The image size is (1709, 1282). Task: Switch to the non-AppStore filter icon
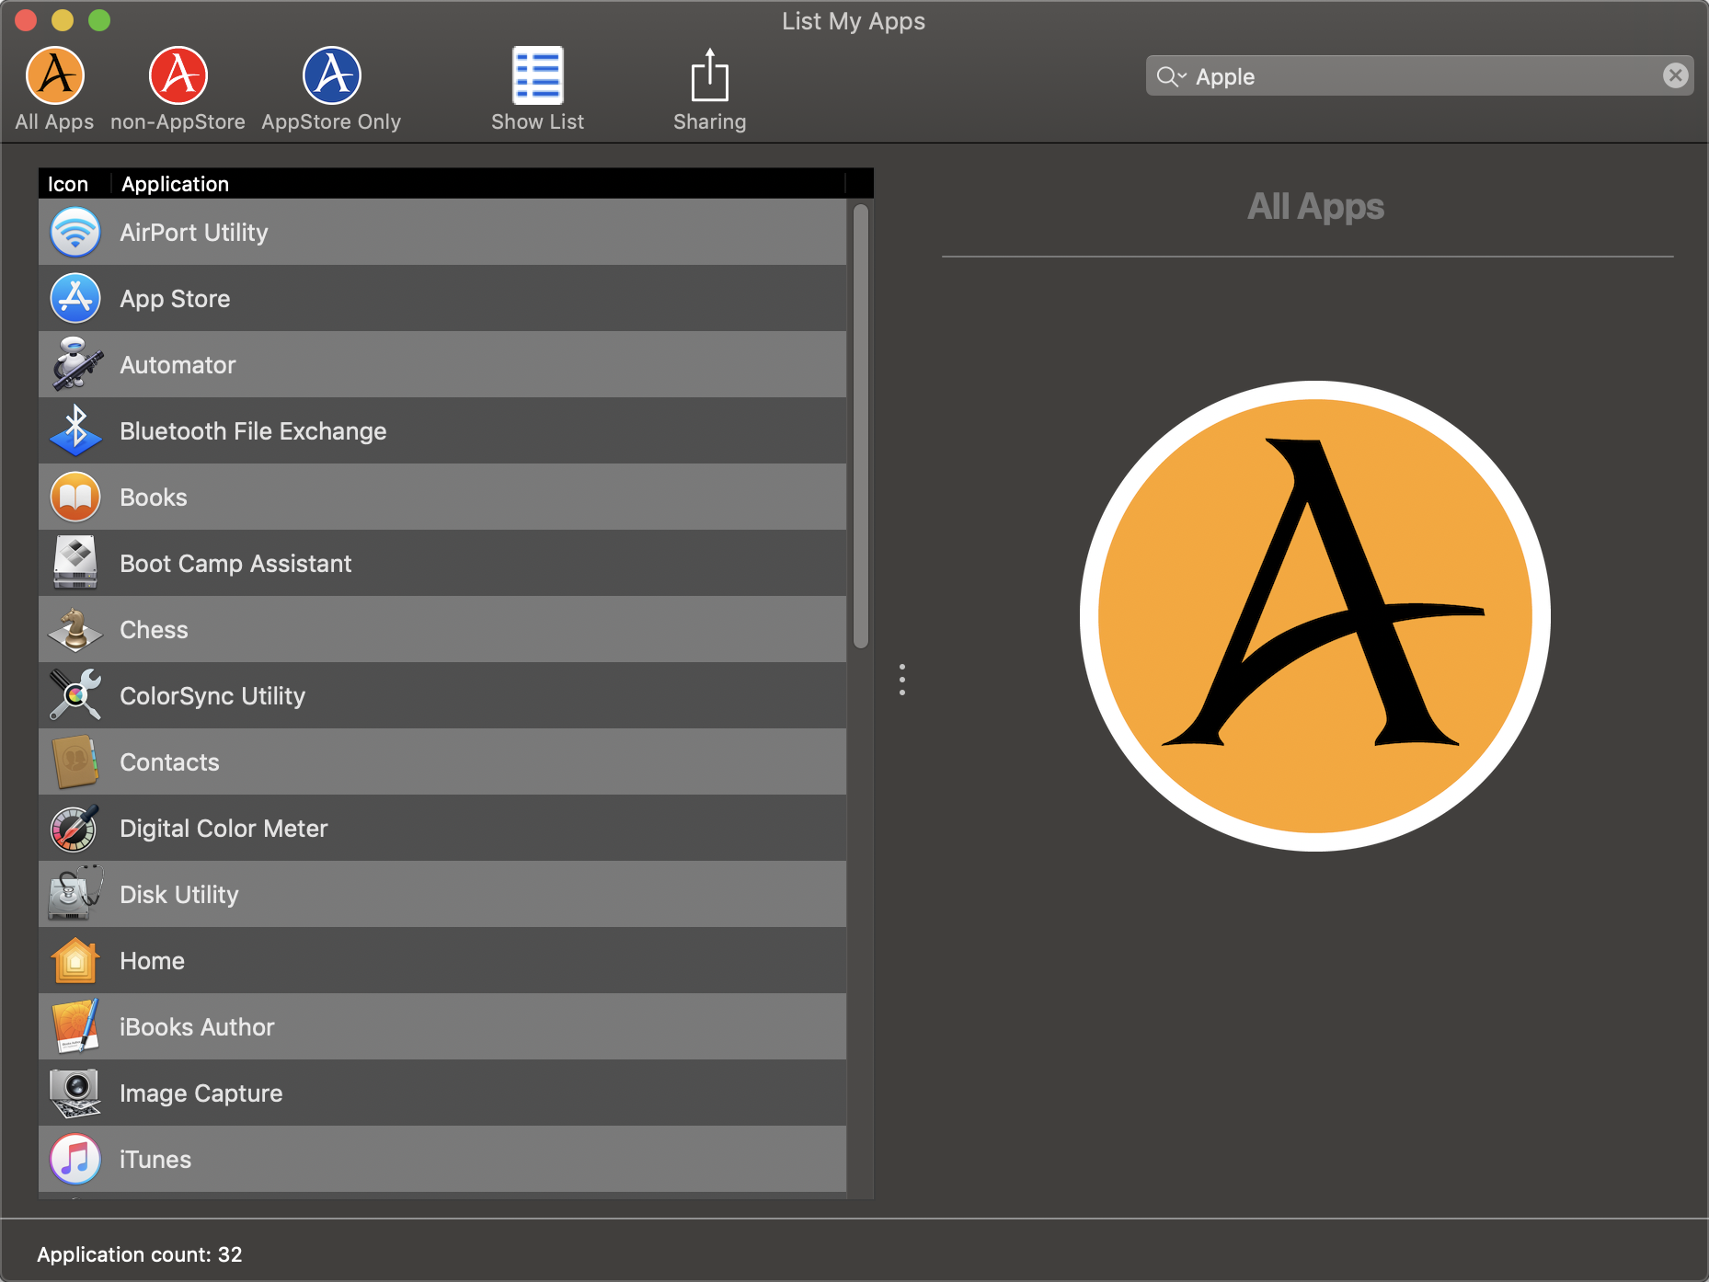[178, 75]
